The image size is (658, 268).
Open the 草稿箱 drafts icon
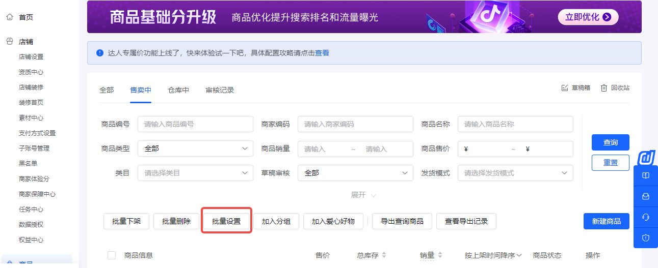564,87
